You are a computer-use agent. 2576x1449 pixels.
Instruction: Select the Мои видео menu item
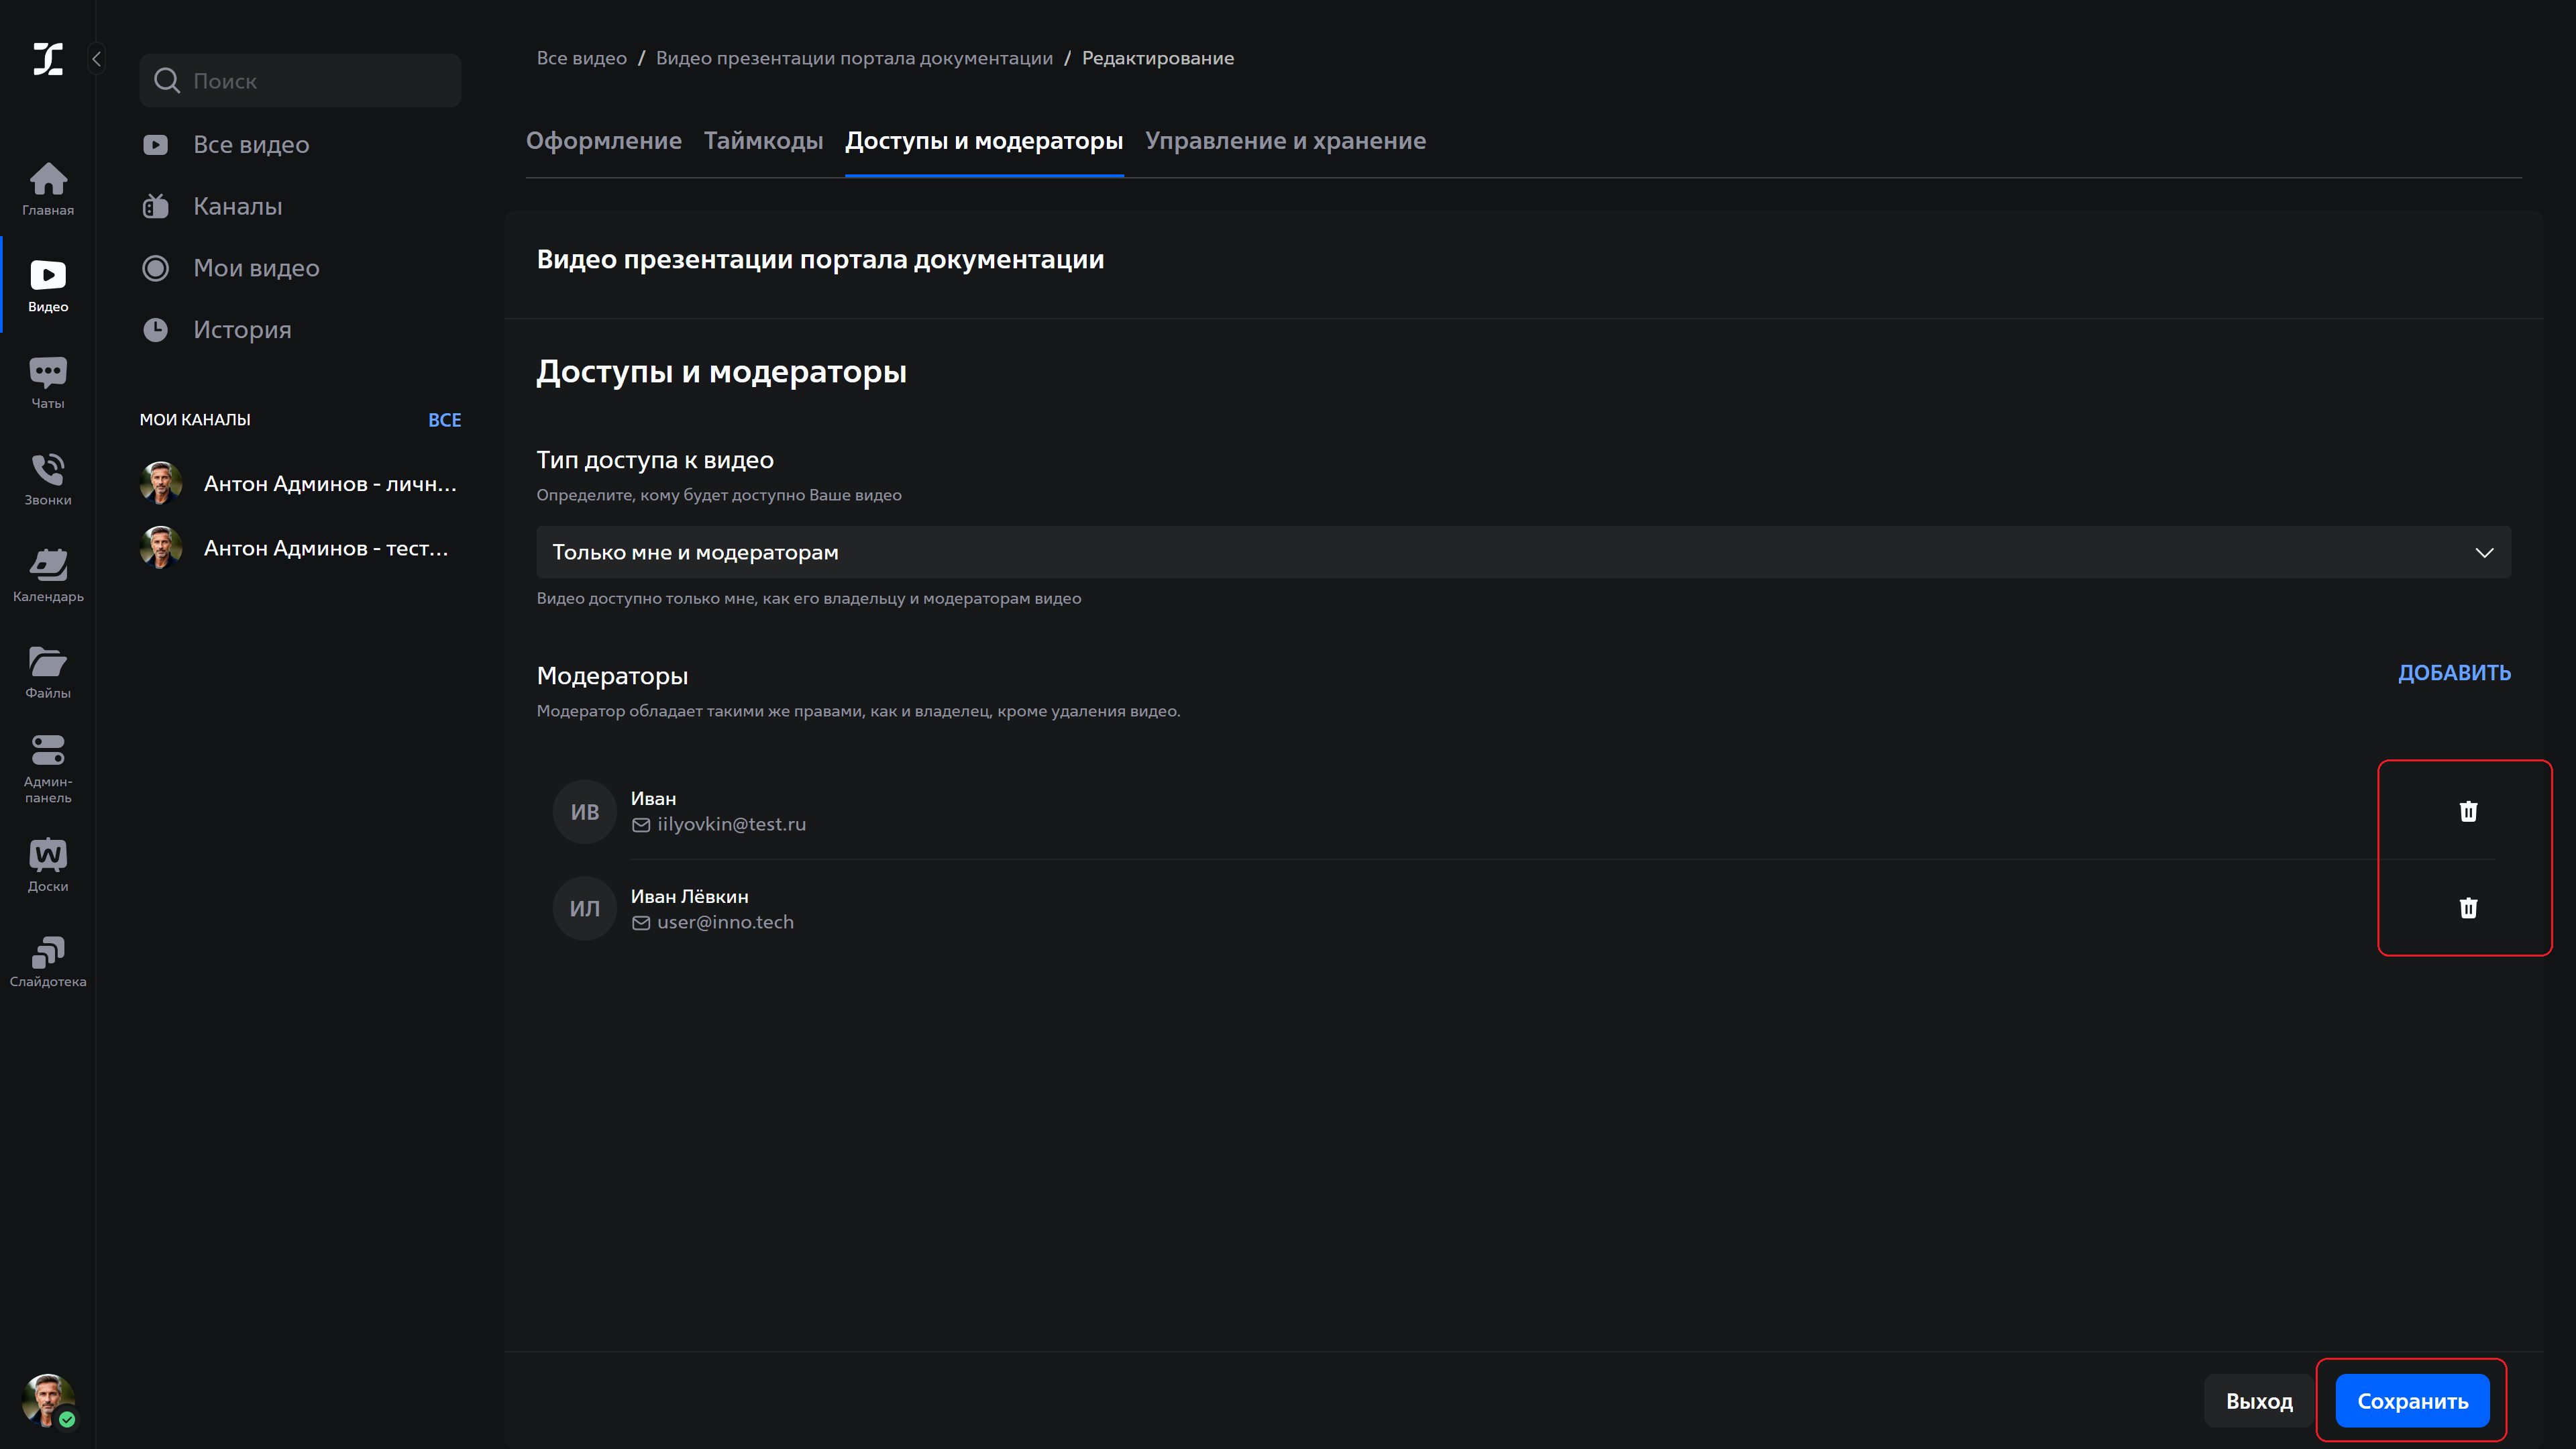pos(256,267)
